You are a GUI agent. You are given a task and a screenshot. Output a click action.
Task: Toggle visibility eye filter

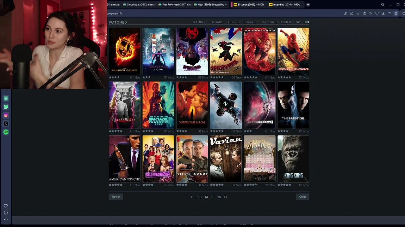click(x=299, y=22)
